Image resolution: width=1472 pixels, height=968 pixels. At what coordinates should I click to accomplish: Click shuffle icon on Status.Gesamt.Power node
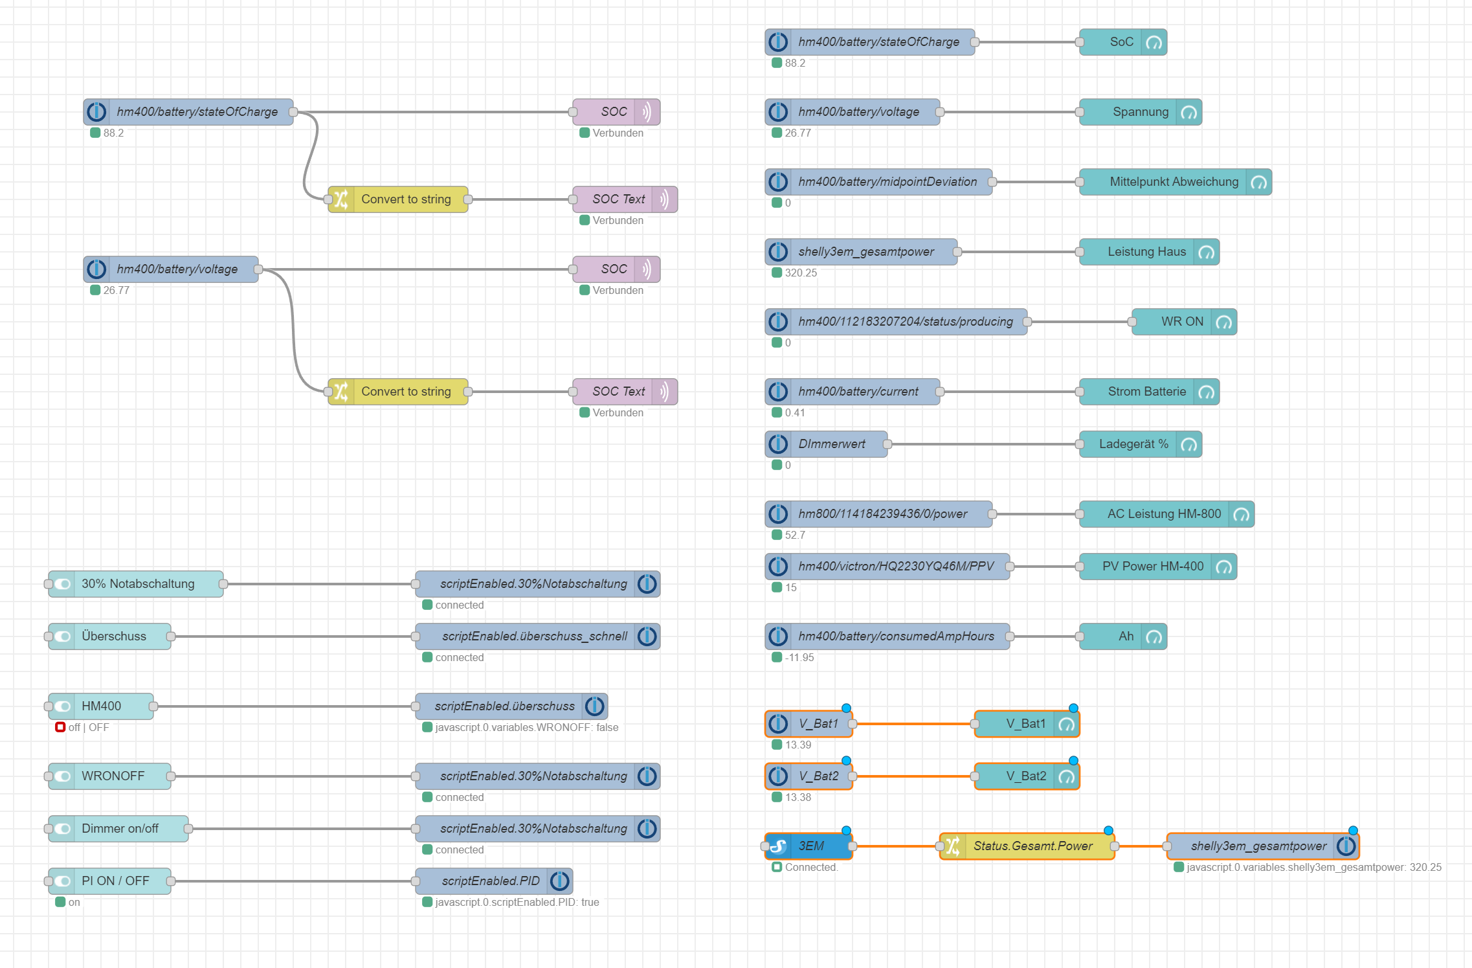point(953,846)
